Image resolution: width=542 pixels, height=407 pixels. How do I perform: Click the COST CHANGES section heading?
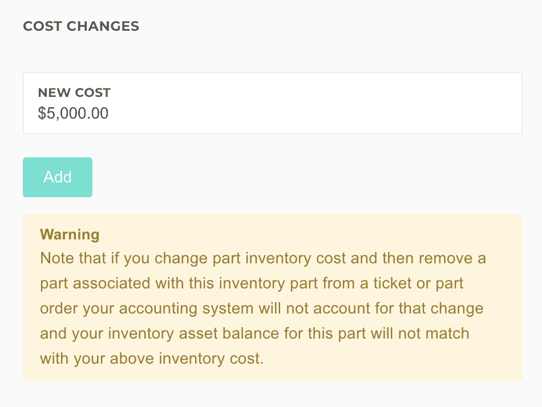(x=81, y=26)
